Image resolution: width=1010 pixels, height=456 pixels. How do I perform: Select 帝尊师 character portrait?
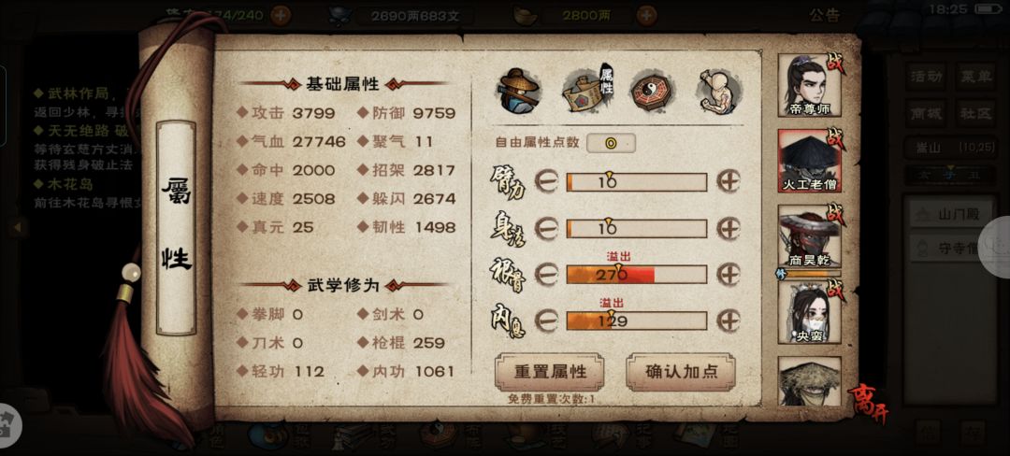coord(809,86)
